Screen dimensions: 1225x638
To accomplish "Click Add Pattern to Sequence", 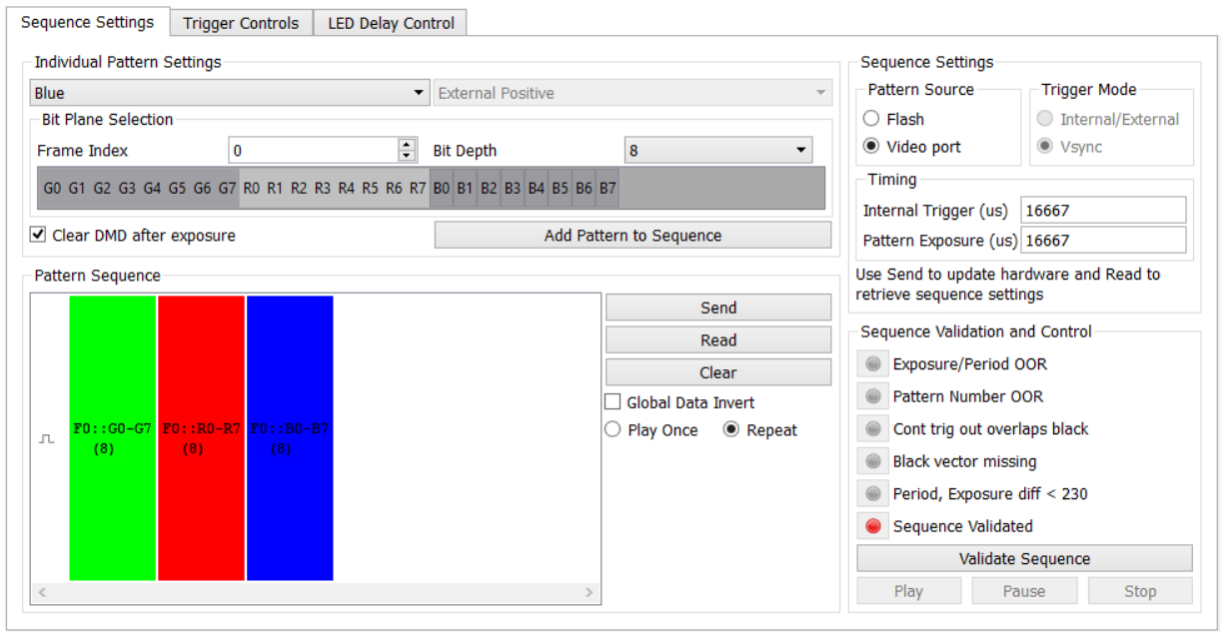I will [632, 235].
